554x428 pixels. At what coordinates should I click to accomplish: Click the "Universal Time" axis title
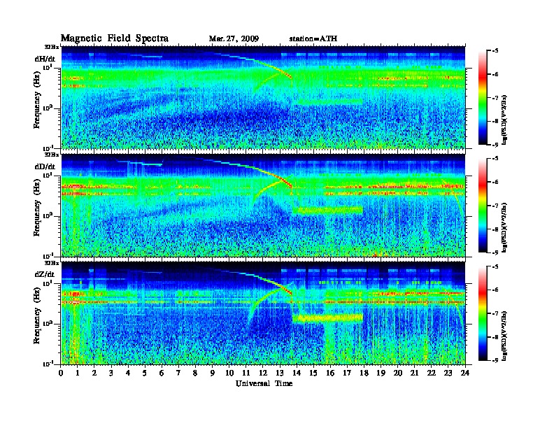264,383
